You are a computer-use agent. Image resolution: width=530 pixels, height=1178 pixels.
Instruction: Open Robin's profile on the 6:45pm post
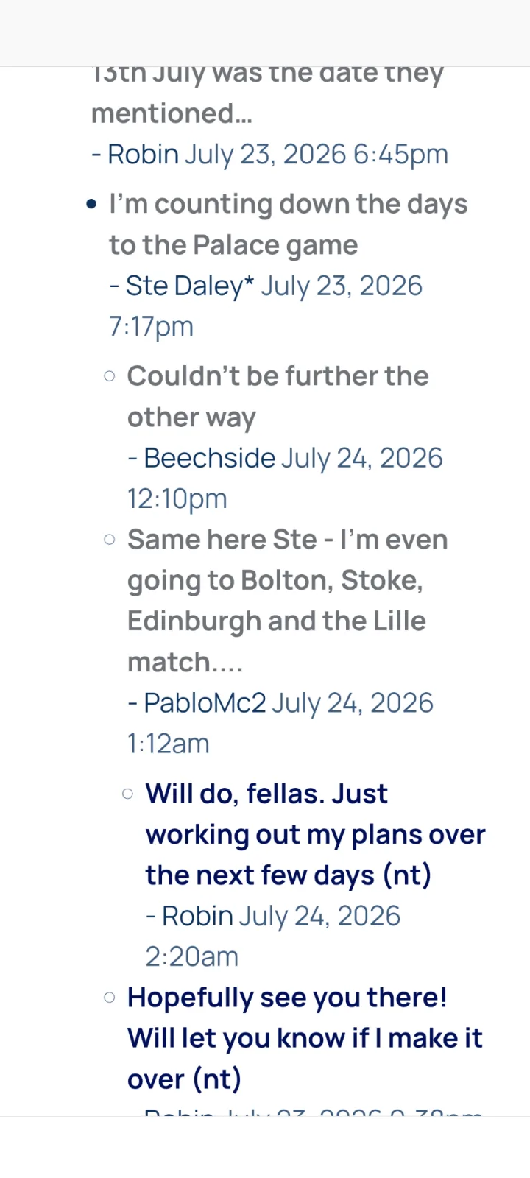click(143, 154)
